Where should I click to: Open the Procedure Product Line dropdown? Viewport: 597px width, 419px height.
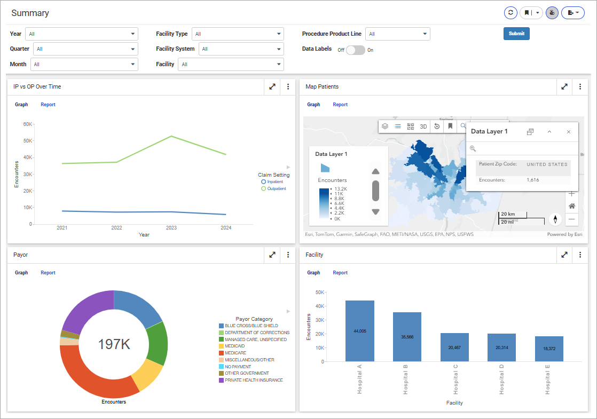tap(398, 34)
